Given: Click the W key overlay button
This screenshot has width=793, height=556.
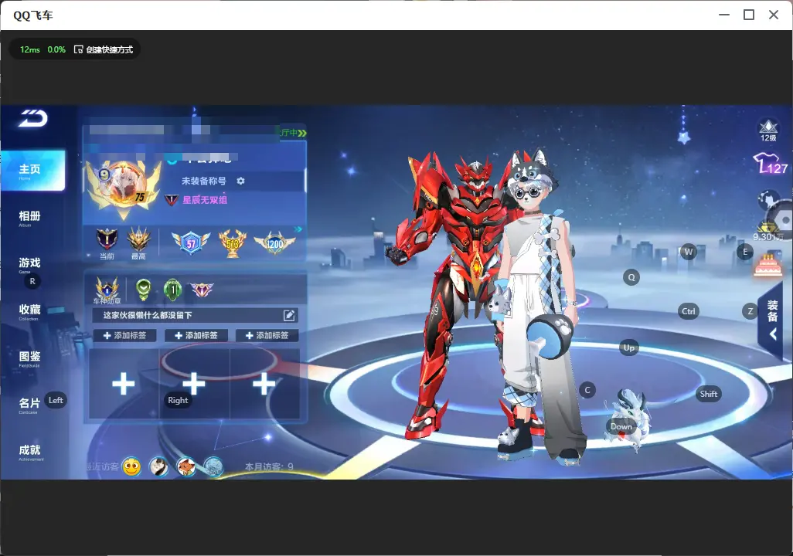Looking at the screenshot, I should pyautogui.click(x=689, y=251).
